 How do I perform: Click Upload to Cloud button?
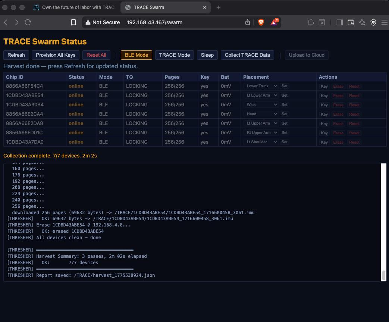click(307, 55)
